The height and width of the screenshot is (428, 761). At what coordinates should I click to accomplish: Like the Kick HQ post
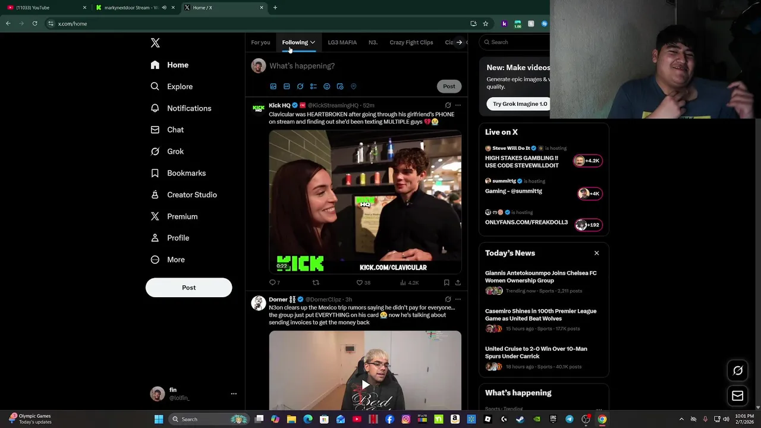363,283
